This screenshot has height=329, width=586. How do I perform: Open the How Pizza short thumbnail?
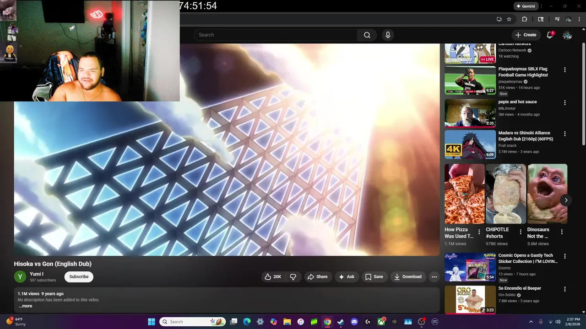click(464, 194)
